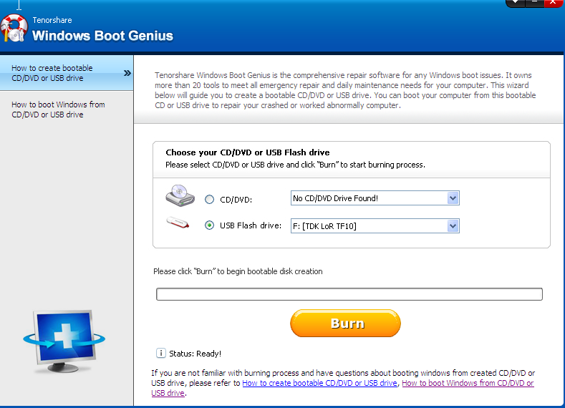Click the CD/DVD drive icon

coord(180,195)
